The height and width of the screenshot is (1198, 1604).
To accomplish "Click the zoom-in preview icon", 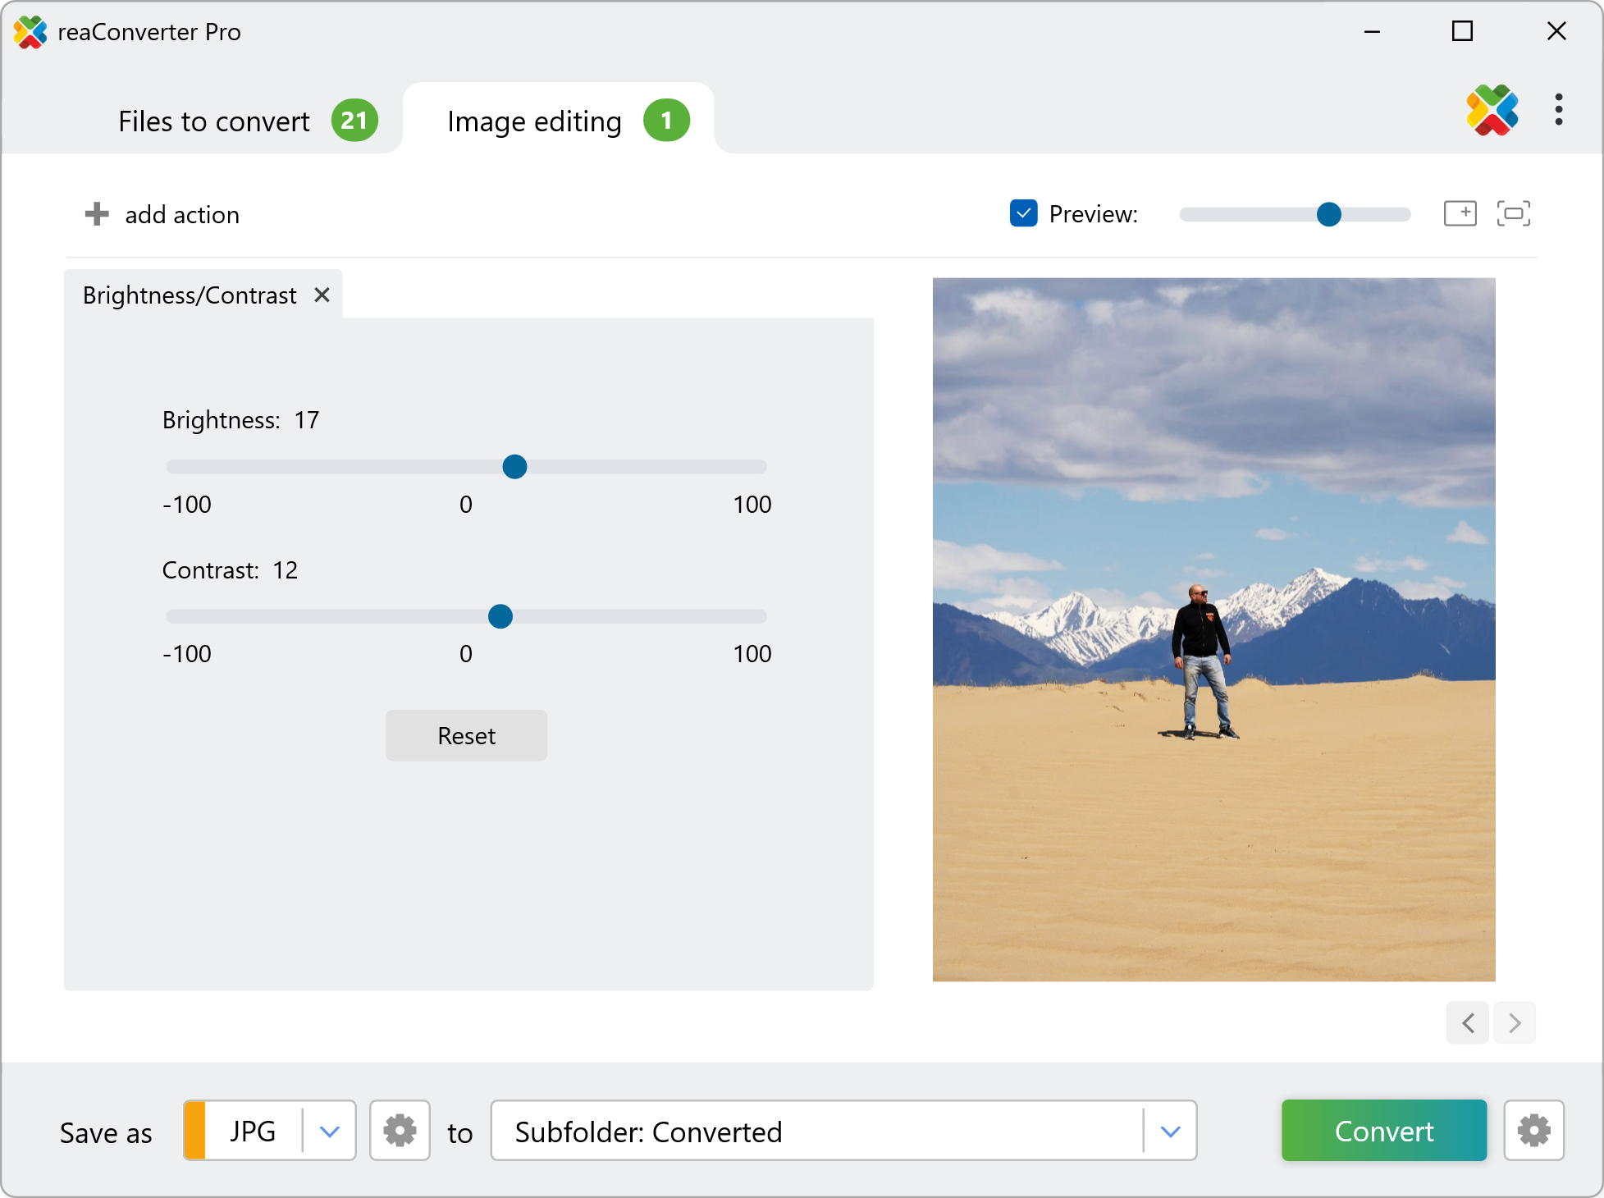I will 1460,213.
